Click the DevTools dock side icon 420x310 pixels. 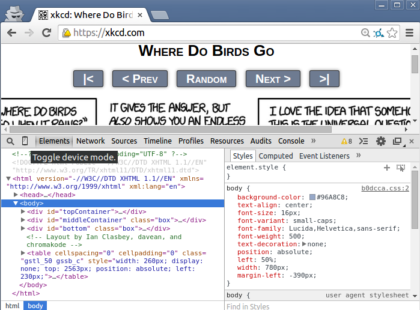(397, 141)
